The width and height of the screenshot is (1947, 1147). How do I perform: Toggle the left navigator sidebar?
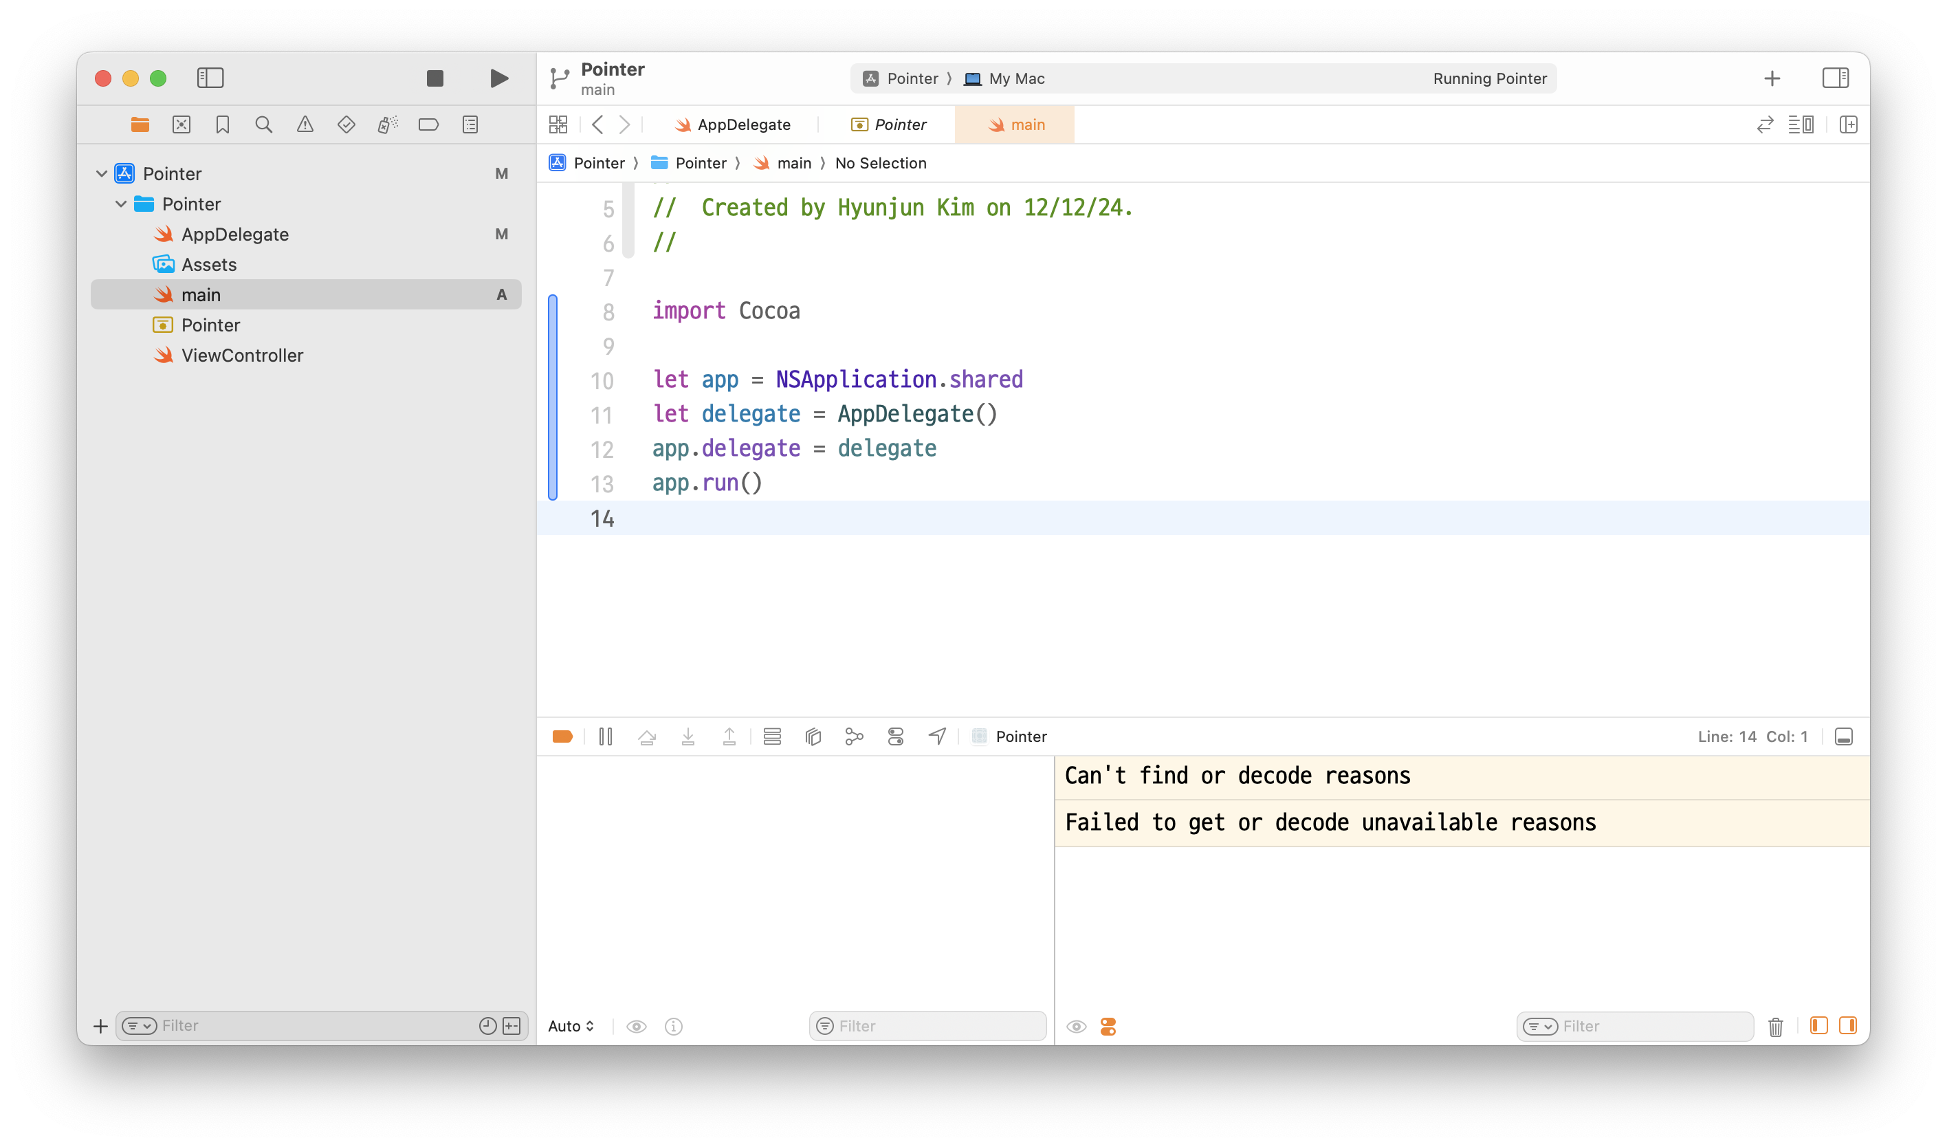pos(210,78)
